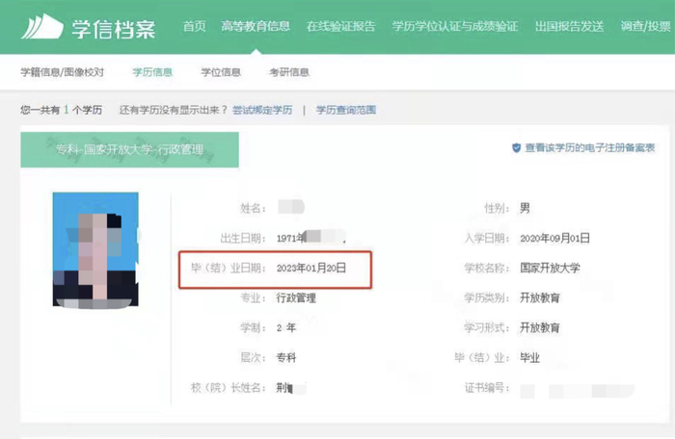Click school name value 国家开放大学
The image size is (675, 439).
pyautogui.click(x=550, y=268)
